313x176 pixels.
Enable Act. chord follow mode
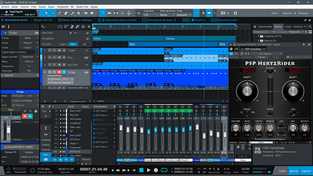coord(73,44)
